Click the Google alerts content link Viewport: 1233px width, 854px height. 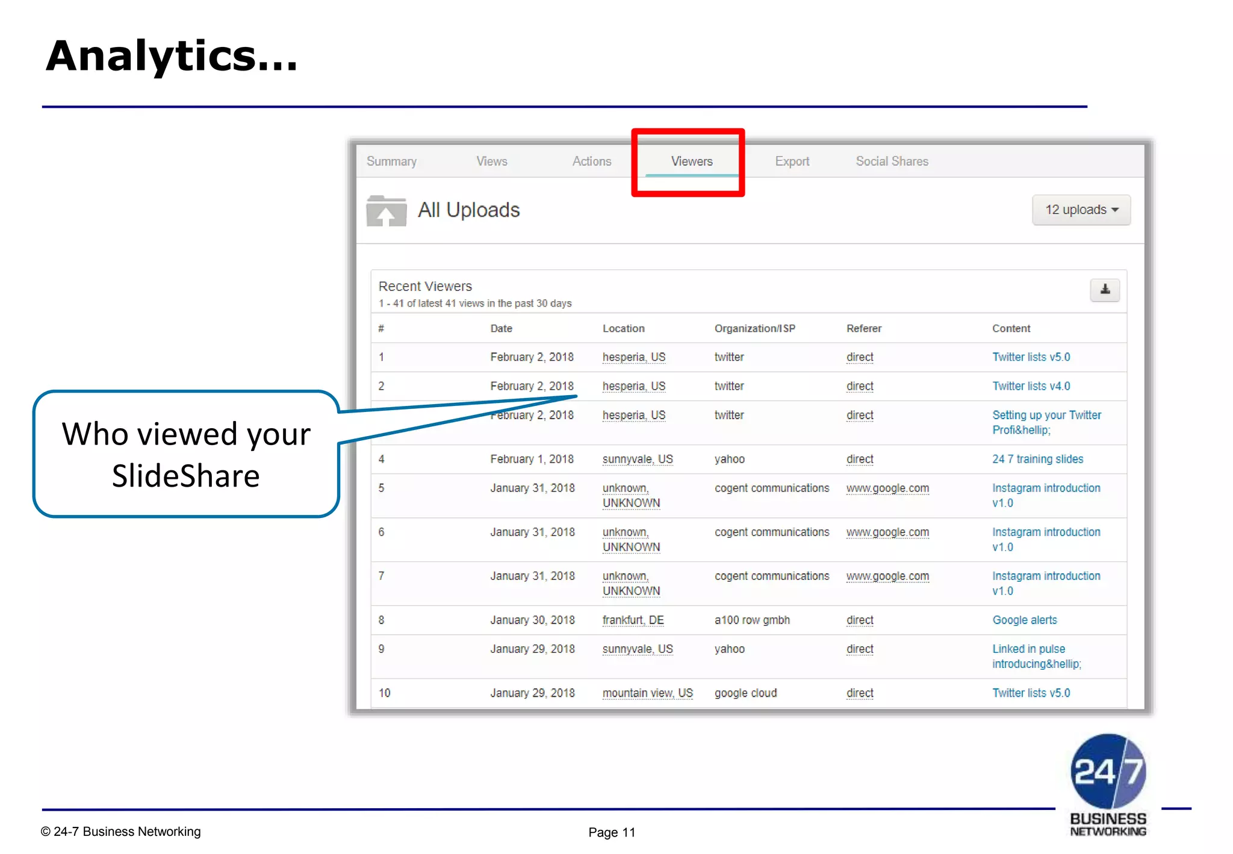1024,620
